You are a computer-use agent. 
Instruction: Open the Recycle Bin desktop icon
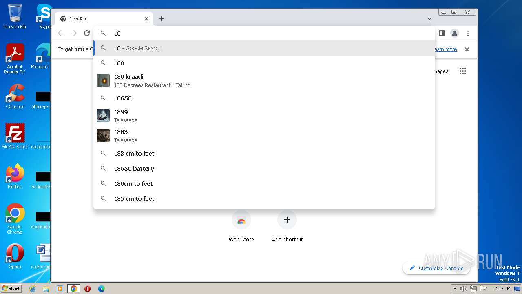(15, 16)
